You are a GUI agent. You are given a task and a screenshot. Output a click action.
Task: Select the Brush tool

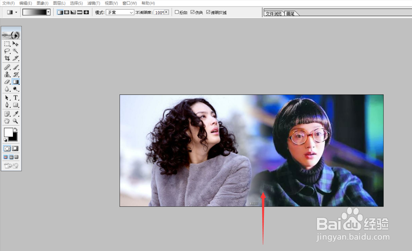click(x=15, y=67)
